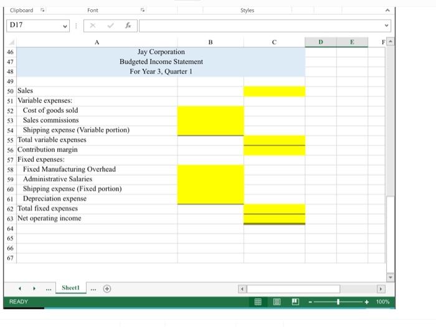Add a new sheet with plus icon
The image size is (436, 327).
[107, 288]
